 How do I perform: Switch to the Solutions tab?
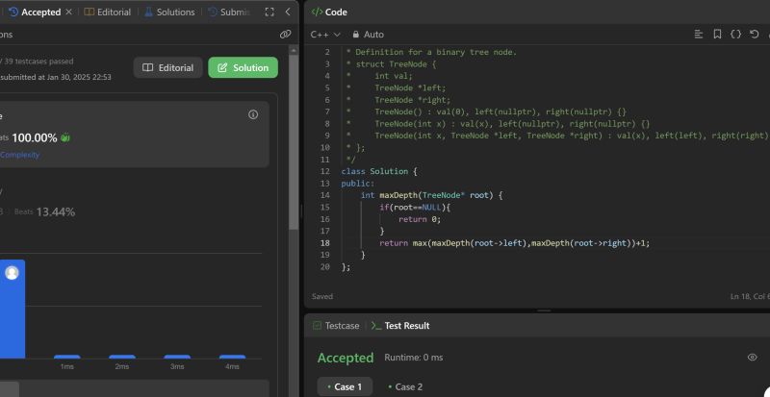coord(169,12)
